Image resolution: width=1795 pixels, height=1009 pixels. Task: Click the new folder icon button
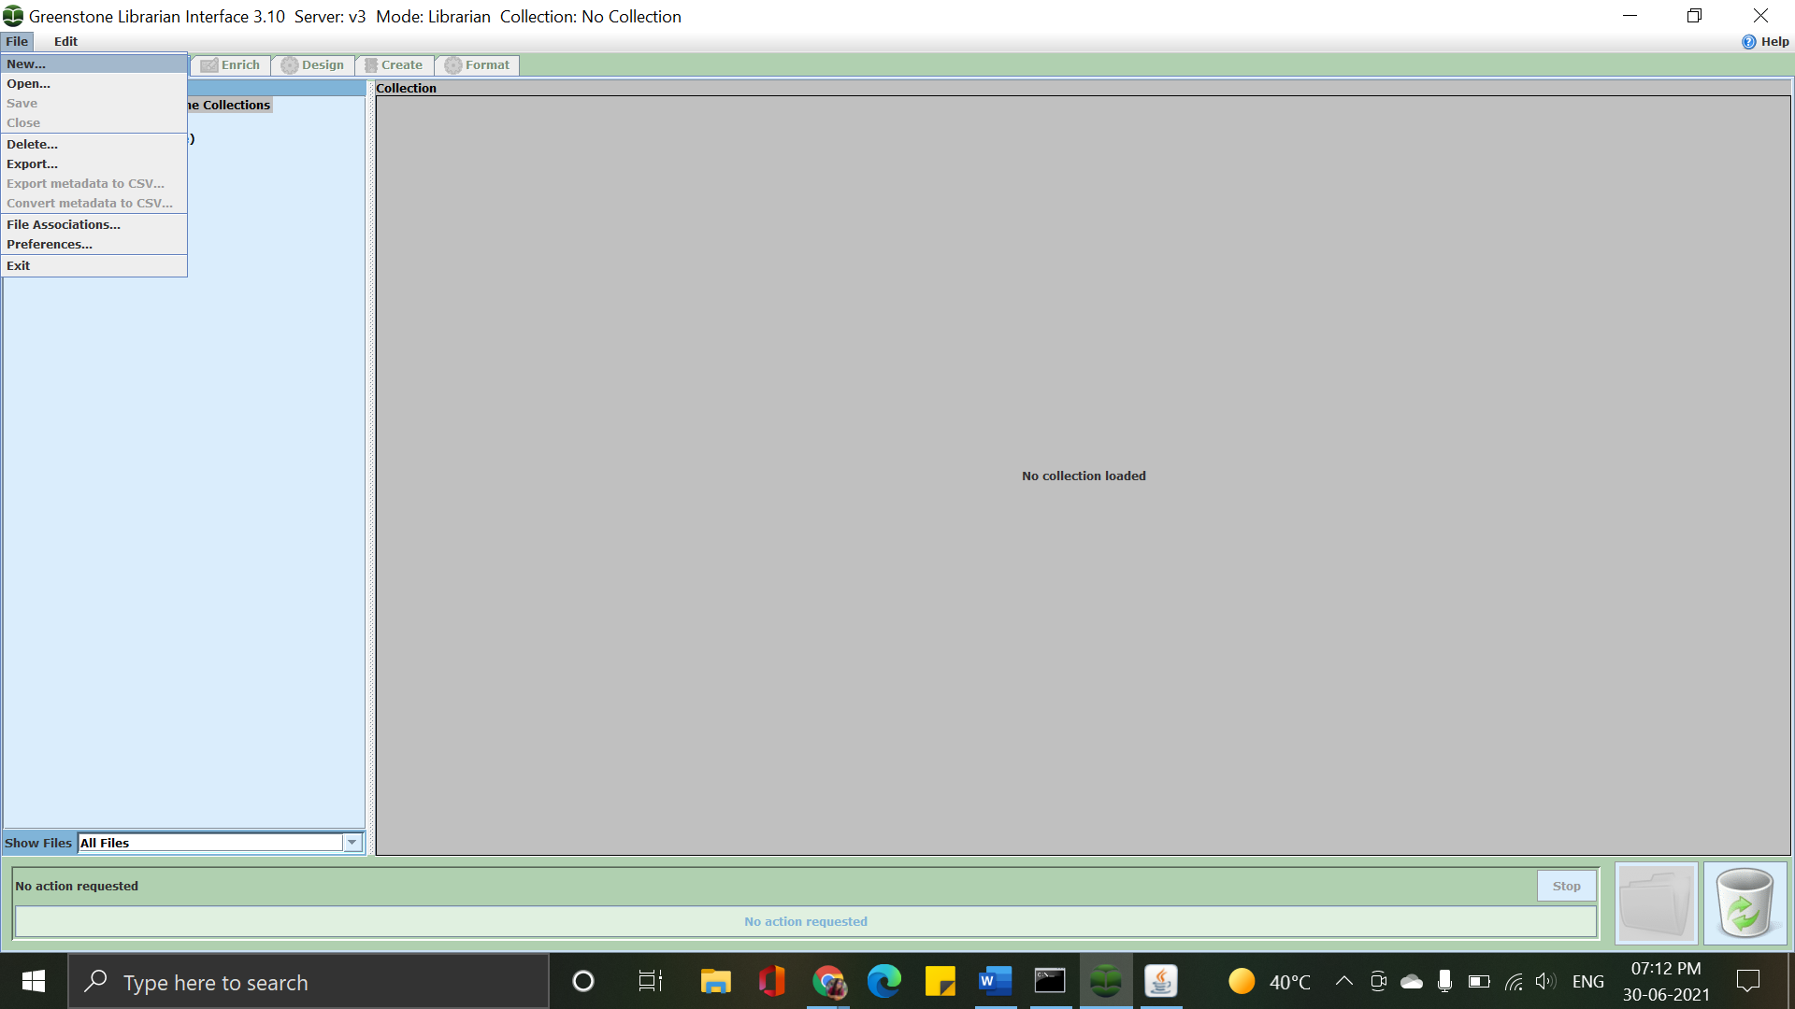pyautogui.click(x=1657, y=903)
